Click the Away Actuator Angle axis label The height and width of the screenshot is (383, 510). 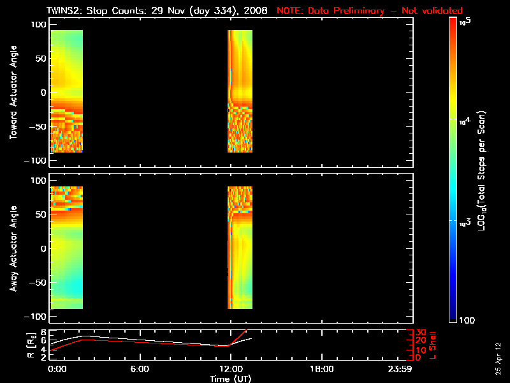13,248
